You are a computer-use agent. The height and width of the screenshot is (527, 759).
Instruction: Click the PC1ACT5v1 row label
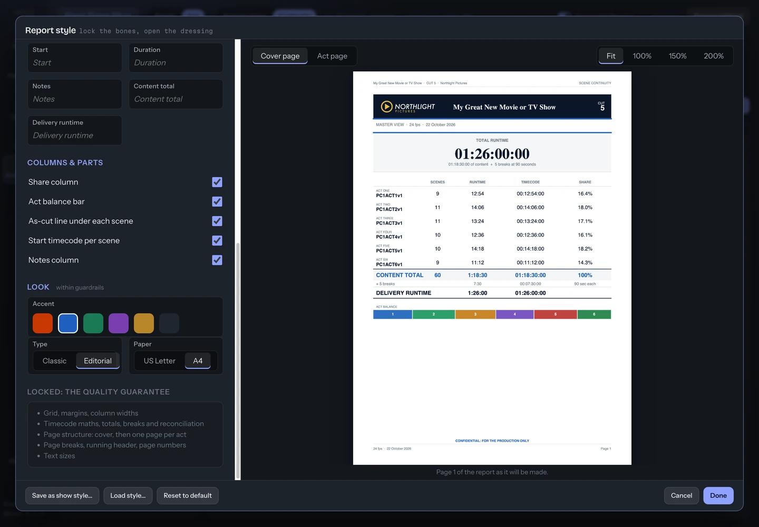click(389, 250)
